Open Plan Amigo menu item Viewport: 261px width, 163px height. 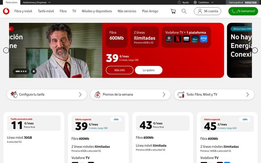(x=150, y=11)
